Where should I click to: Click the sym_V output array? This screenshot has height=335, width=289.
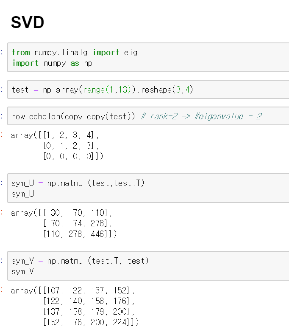75,307
